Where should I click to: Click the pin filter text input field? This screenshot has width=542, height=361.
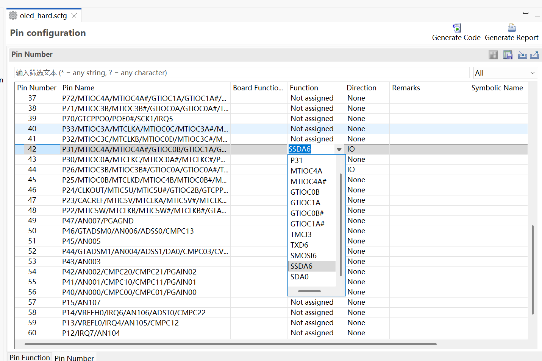242,73
